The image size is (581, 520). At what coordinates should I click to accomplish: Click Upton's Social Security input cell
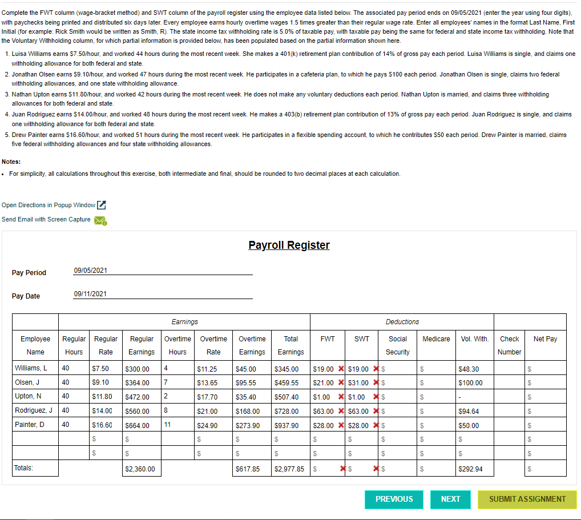pos(398,396)
